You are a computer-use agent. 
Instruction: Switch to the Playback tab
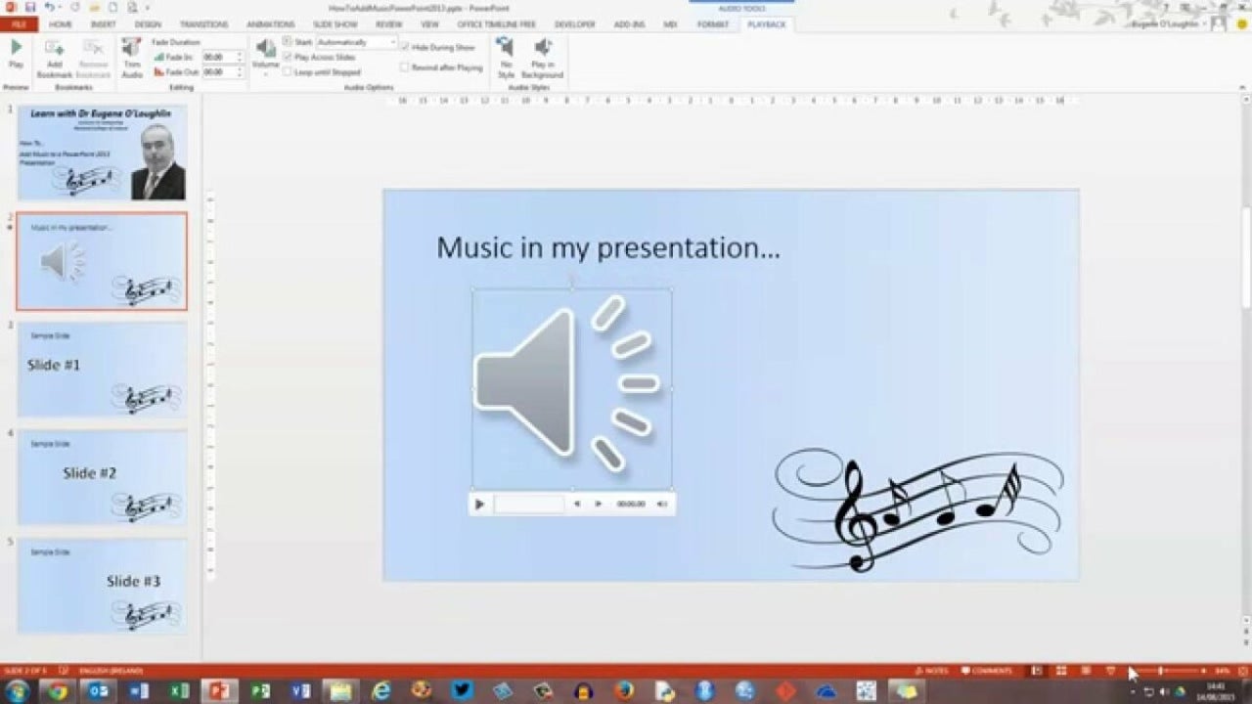(767, 24)
